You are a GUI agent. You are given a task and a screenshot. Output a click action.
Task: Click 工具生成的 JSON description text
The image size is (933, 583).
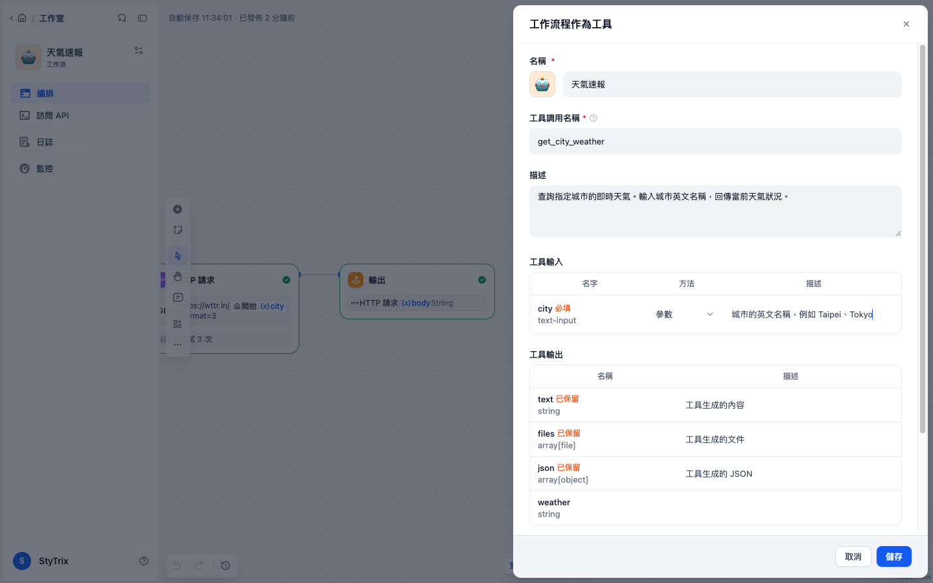click(x=719, y=474)
